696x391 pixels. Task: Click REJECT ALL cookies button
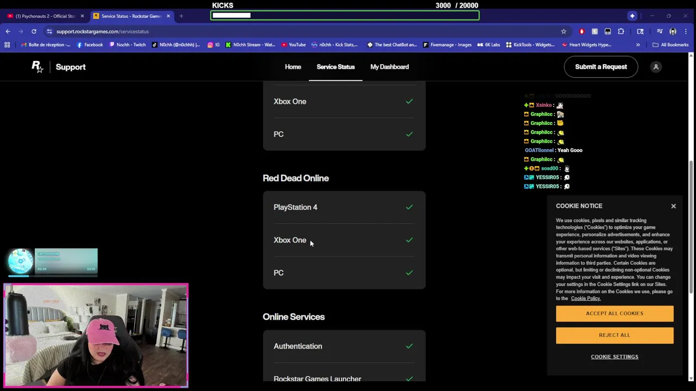[x=614, y=335]
